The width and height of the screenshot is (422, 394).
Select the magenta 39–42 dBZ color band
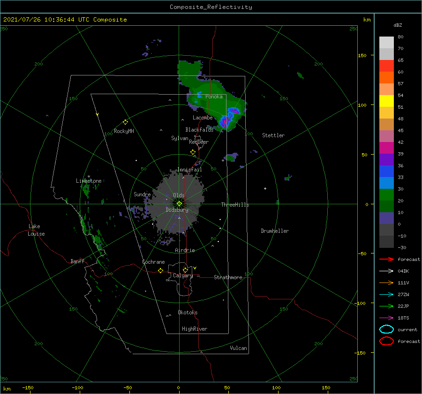coord(386,148)
